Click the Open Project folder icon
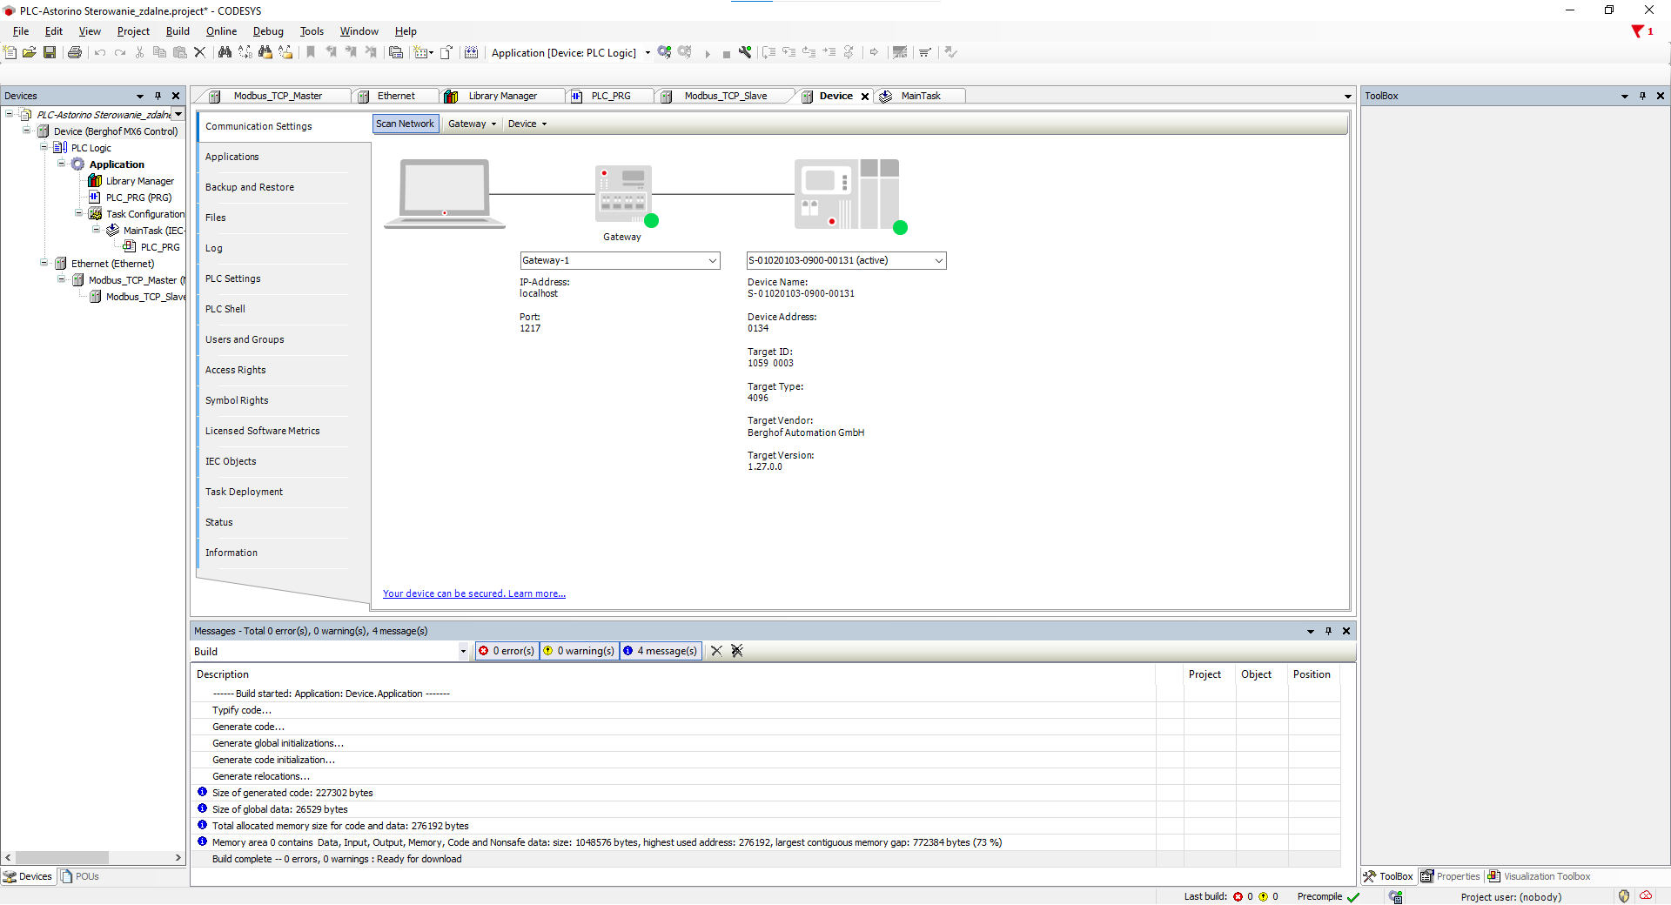Image resolution: width=1671 pixels, height=905 pixels. click(30, 52)
